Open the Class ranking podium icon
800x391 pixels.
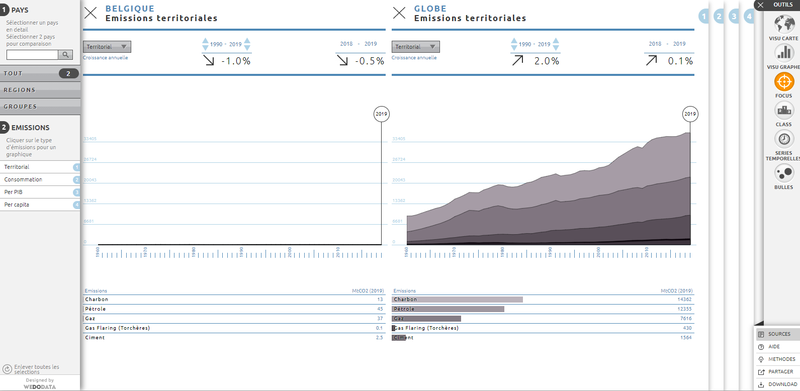click(784, 110)
